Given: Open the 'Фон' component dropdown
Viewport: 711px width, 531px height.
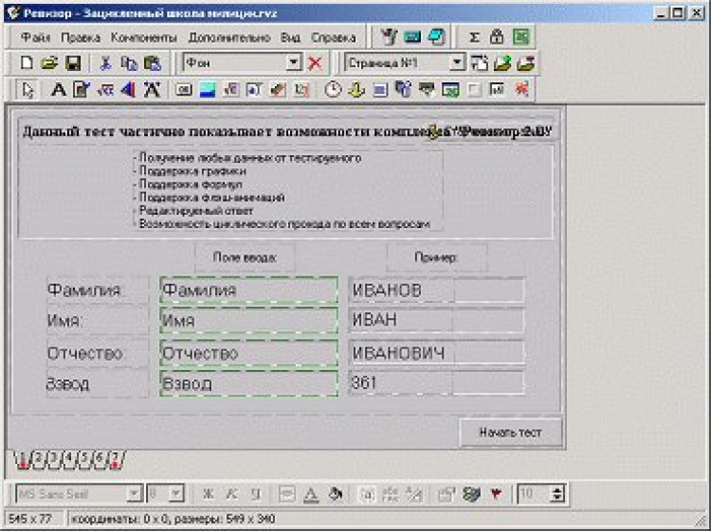Looking at the screenshot, I should (294, 62).
